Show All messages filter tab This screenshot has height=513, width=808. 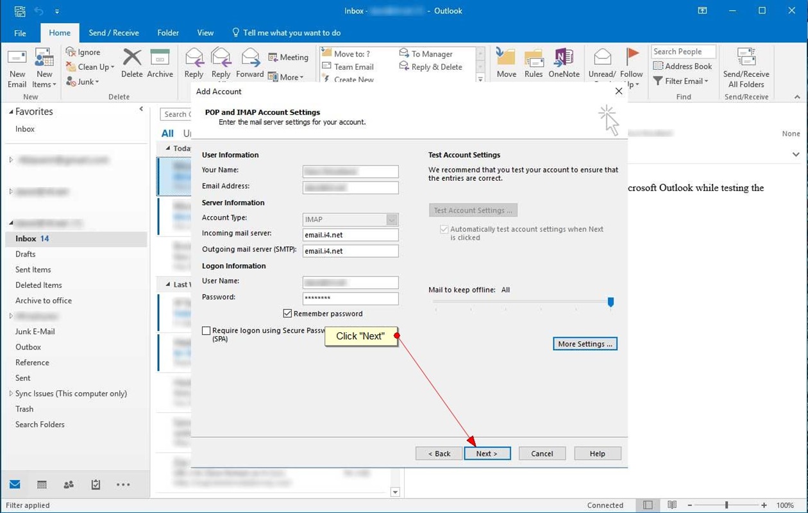[x=167, y=133]
